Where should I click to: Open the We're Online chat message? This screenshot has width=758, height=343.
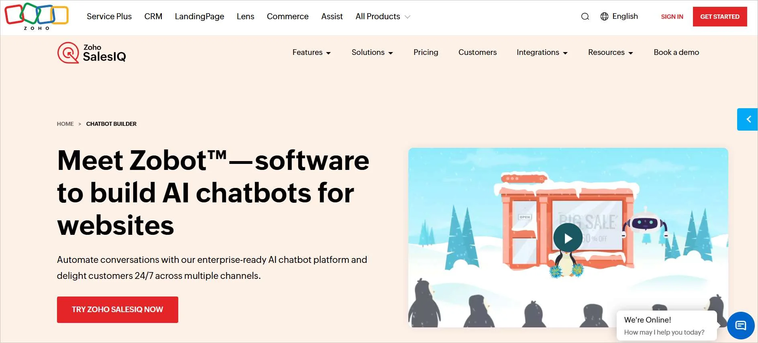(x=666, y=325)
